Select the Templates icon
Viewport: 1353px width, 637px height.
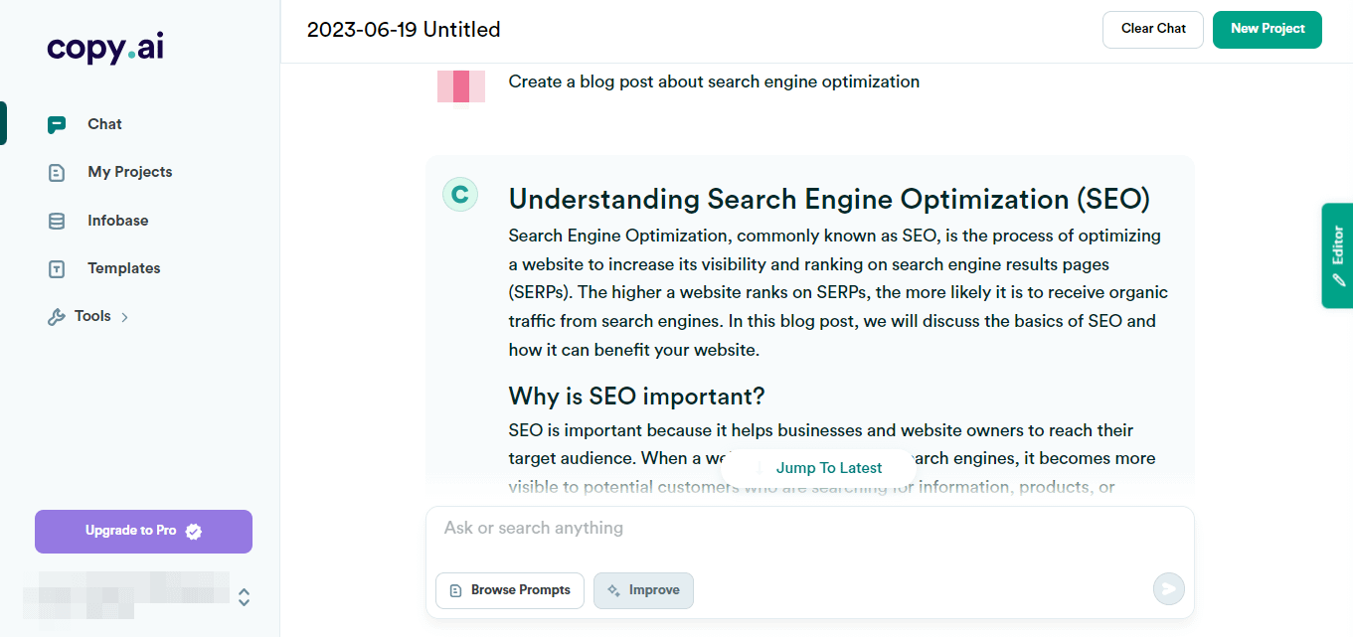[x=57, y=267]
